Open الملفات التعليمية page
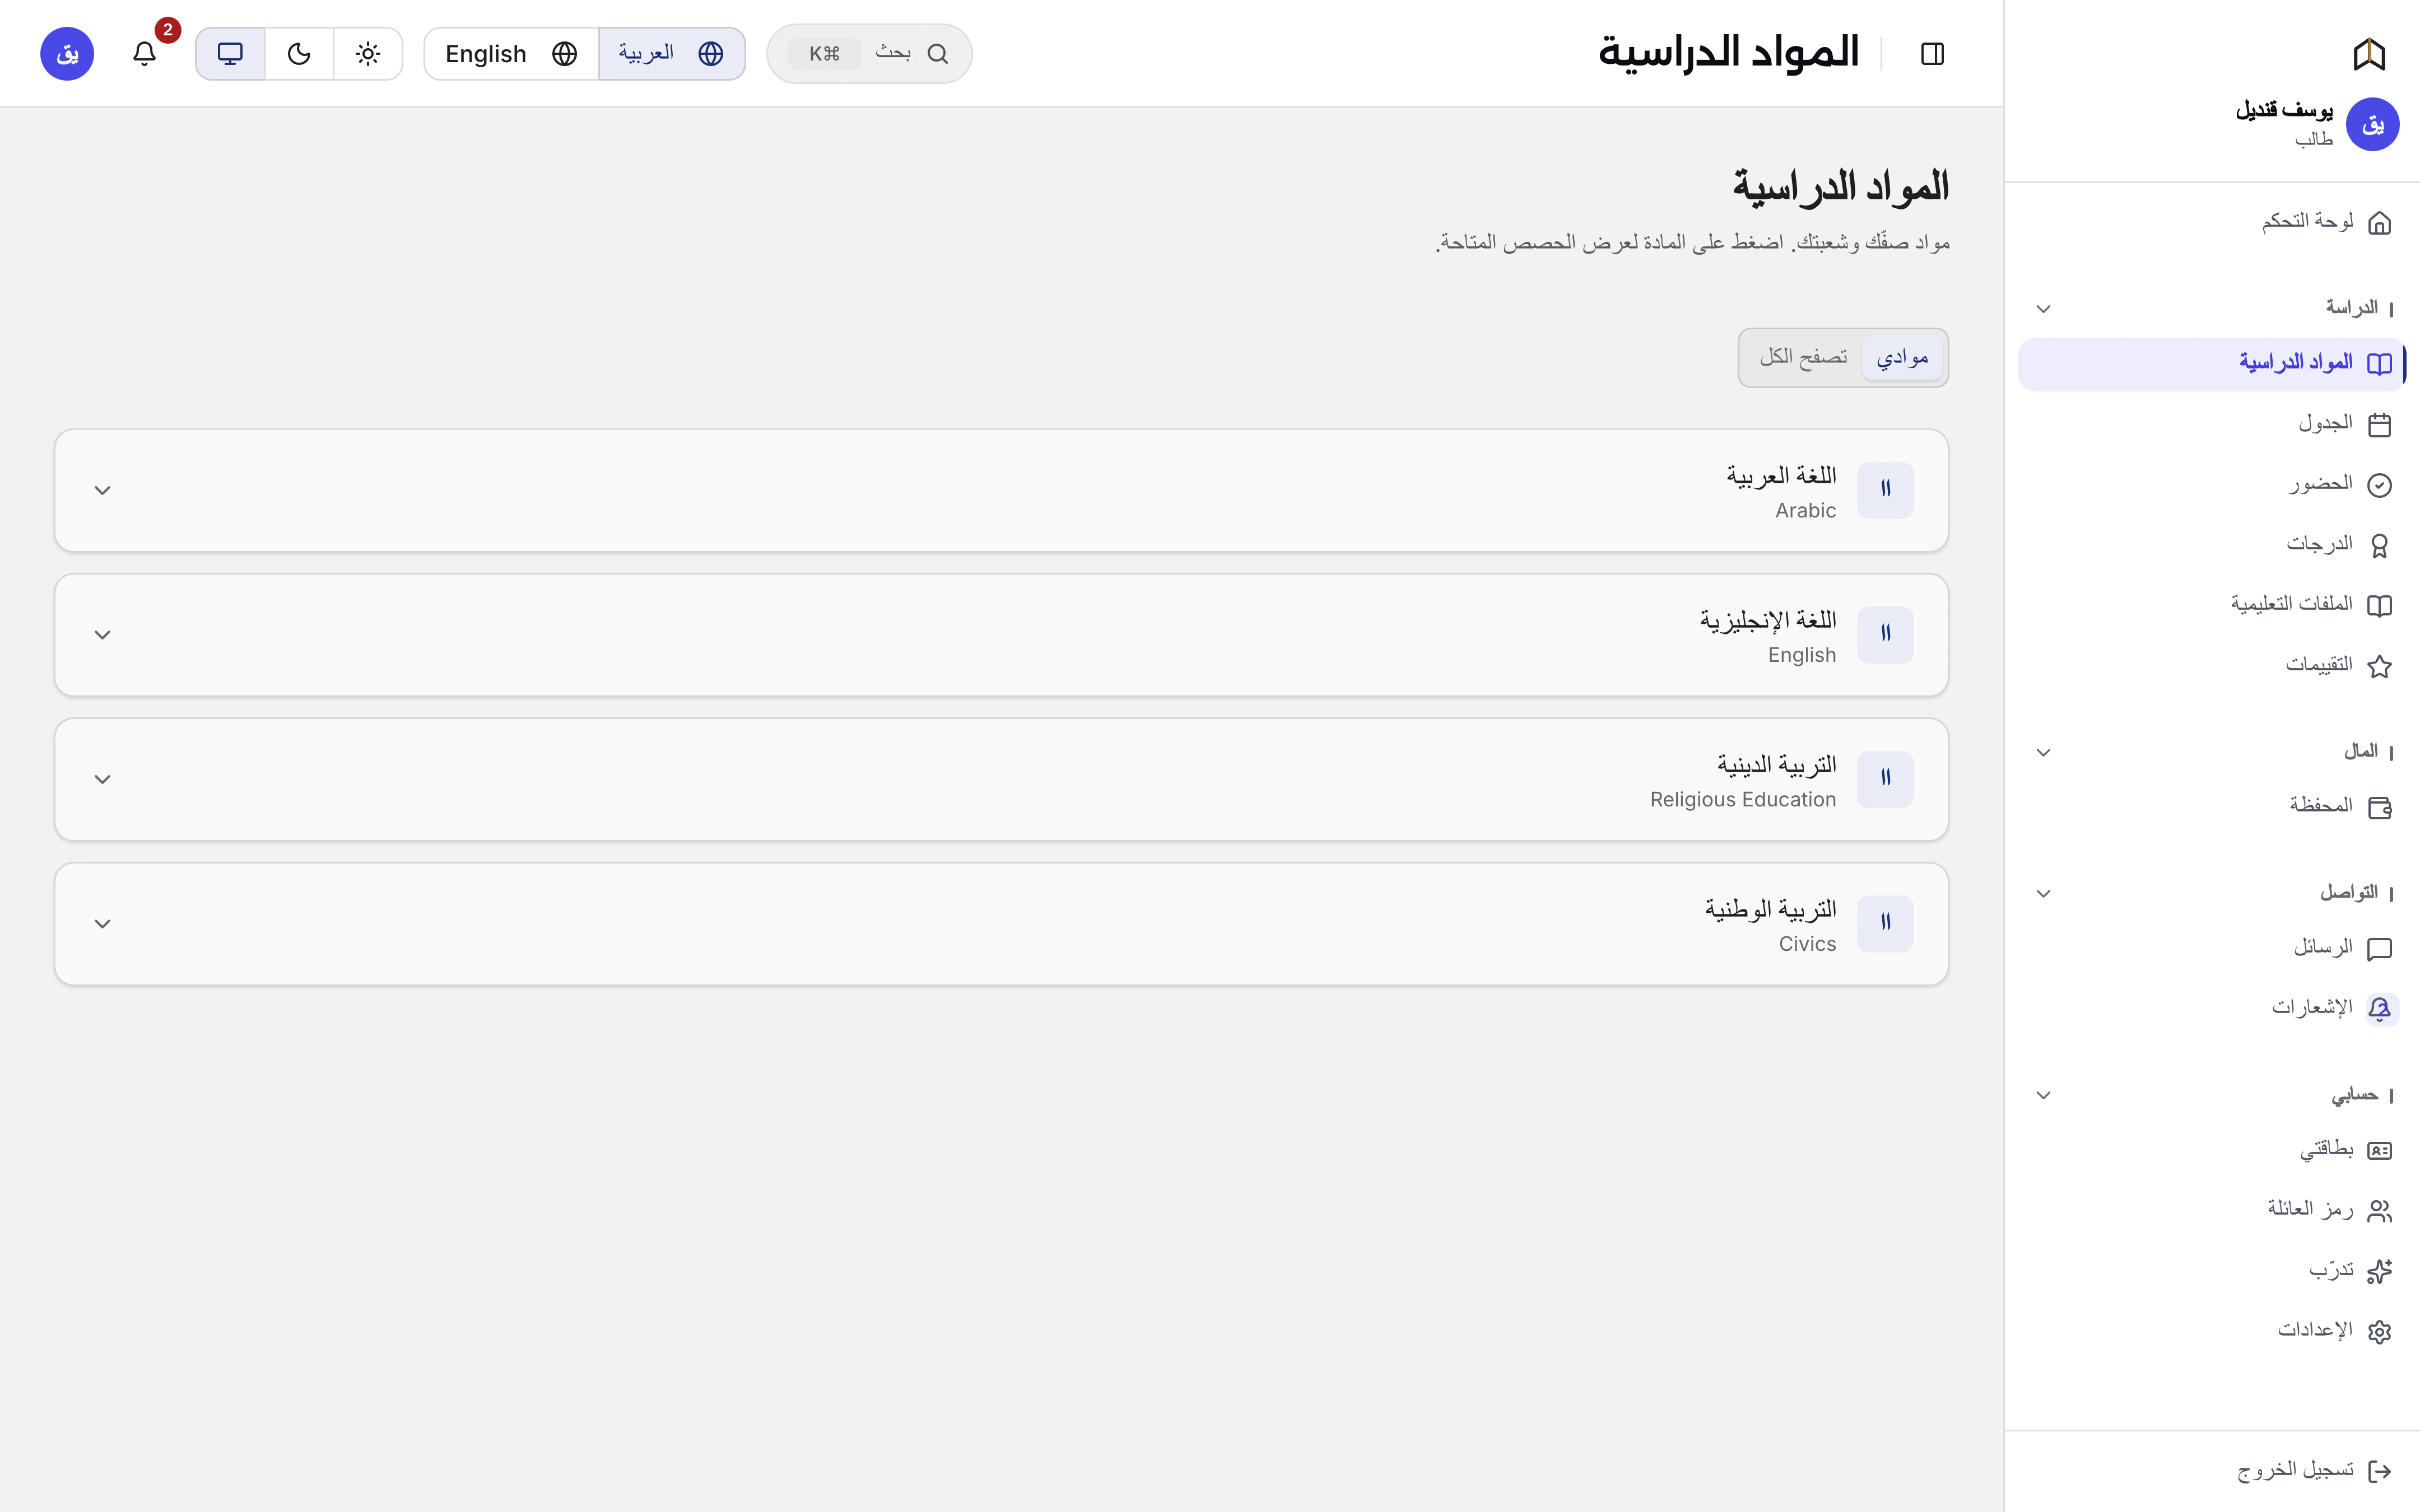The width and height of the screenshot is (2420, 1512). click(2212, 605)
